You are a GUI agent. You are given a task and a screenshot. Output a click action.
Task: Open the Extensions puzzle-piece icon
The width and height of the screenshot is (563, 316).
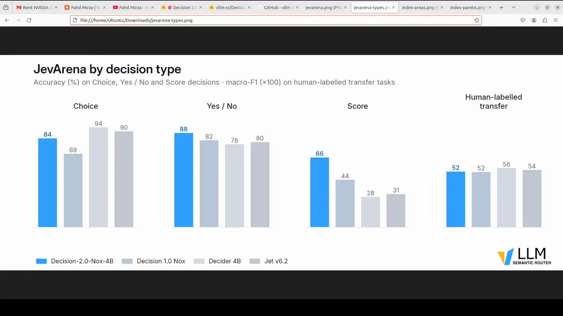pyautogui.click(x=545, y=20)
